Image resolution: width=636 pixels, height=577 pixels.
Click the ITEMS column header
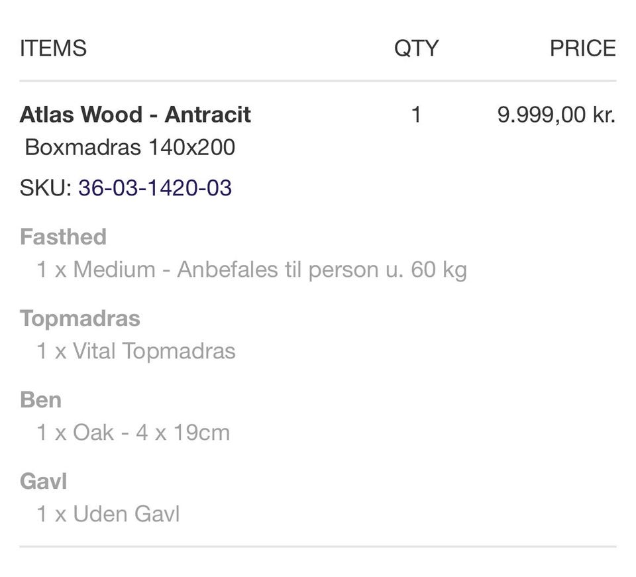[53, 48]
